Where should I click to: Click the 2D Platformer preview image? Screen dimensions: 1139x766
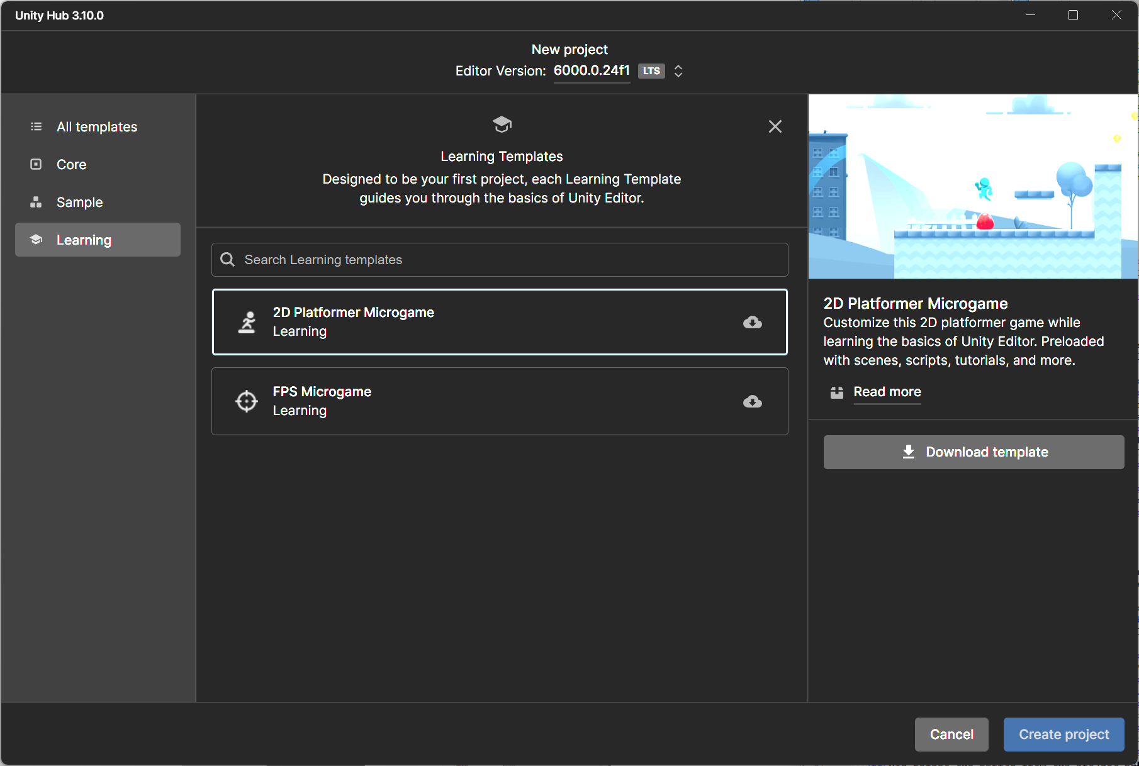972,186
